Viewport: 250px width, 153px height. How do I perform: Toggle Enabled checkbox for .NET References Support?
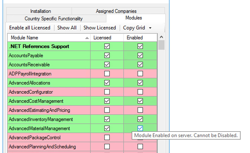point(140,46)
